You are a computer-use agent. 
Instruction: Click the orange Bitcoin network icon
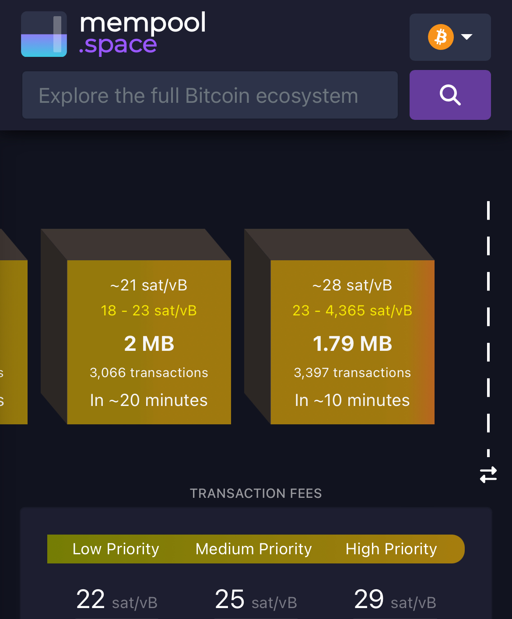click(441, 37)
